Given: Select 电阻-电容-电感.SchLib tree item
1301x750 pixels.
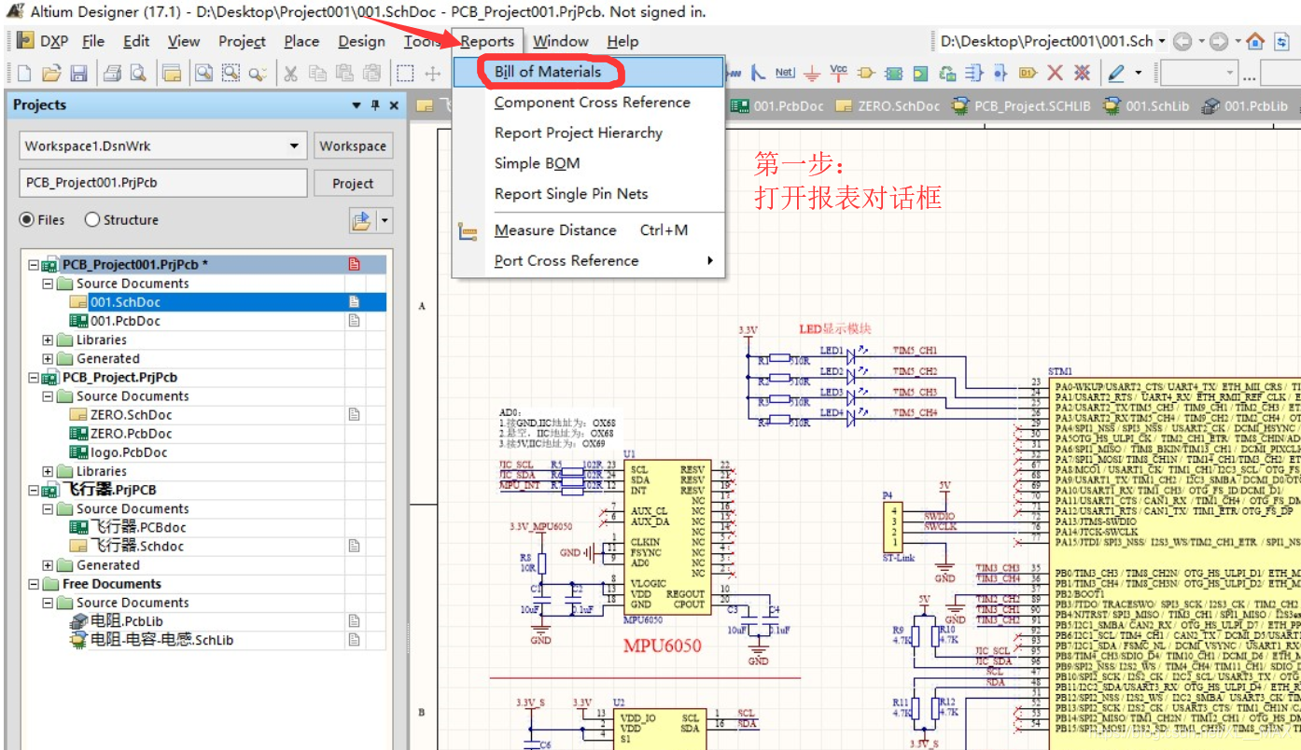Looking at the screenshot, I should (x=161, y=641).
